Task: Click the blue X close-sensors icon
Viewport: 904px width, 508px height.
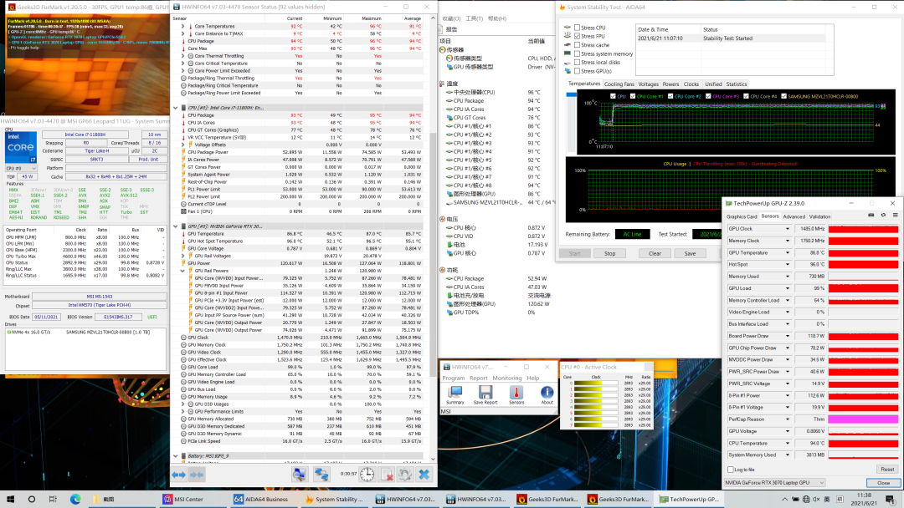Action: tap(424, 474)
